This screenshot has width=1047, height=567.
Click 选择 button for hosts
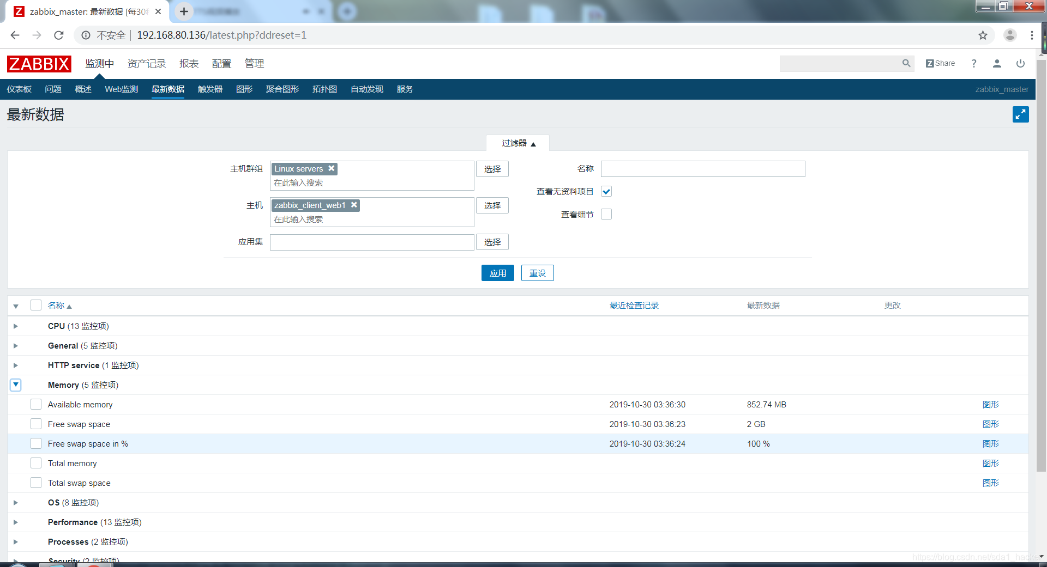(x=492, y=205)
